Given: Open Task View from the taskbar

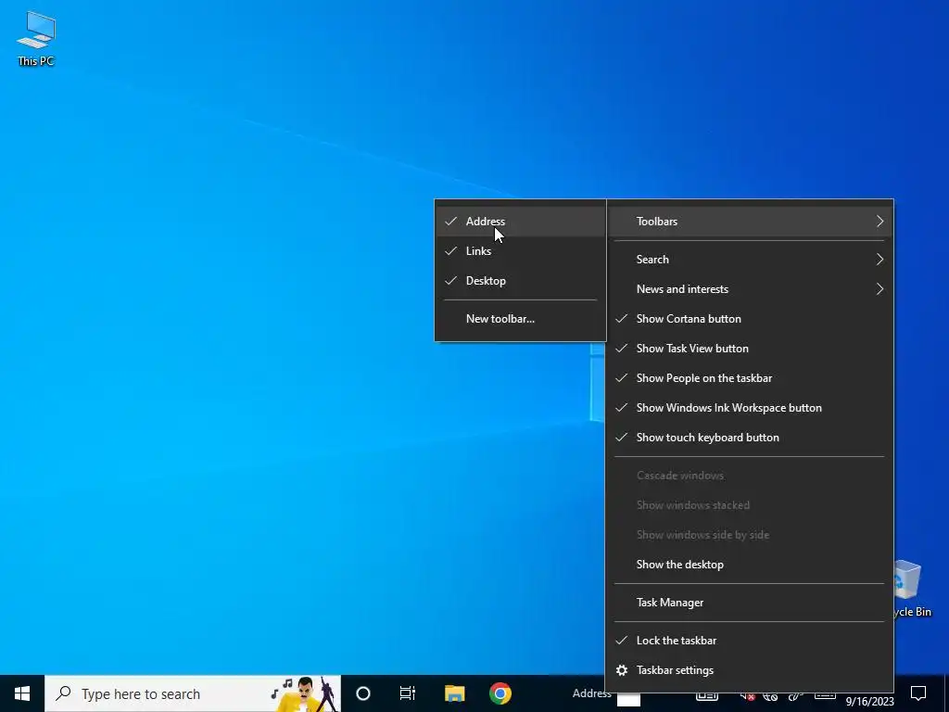Looking at the screenshot, I should point(408,693).
